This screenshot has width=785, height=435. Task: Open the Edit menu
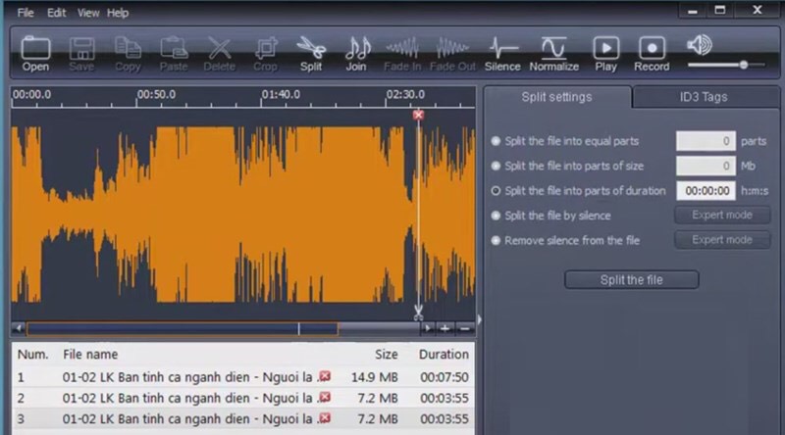click(57, 13)
